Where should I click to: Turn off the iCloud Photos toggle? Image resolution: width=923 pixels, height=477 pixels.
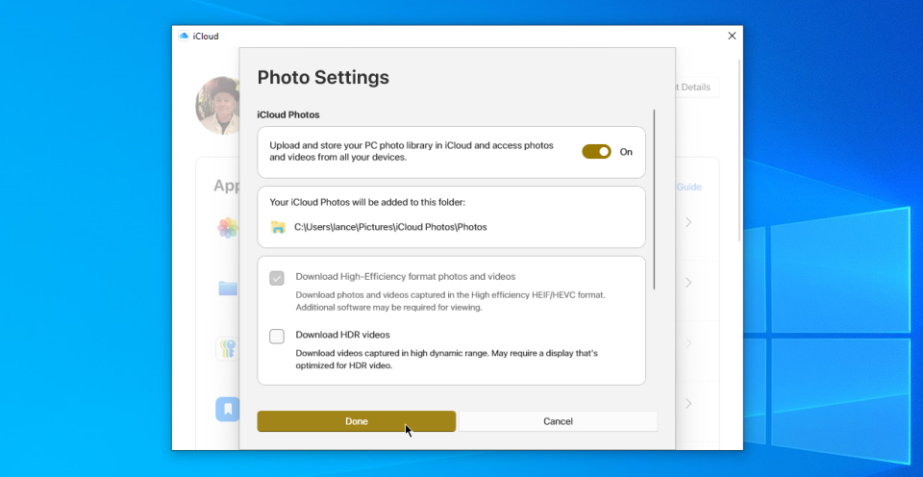coord(596,152)
